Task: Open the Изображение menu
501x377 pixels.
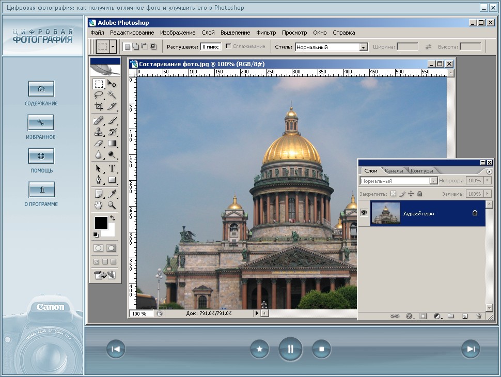Action: (x=178, y=33)
